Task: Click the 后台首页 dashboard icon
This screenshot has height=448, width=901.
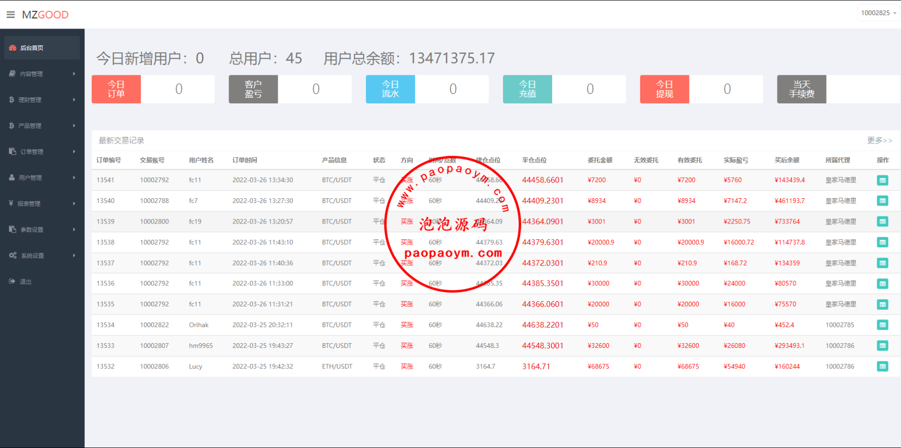Action: pyautogui.click(x=13, y=48)
